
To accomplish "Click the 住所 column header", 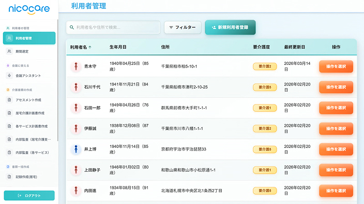I will coord(165,47).
